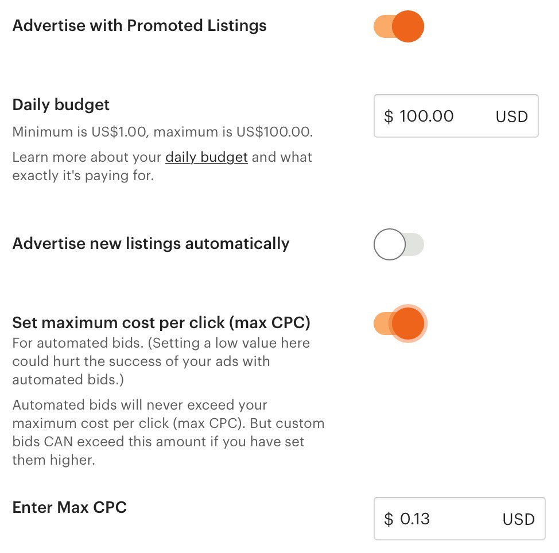The height and width of the screenshot is (553, 559).
Task: Click the Minimum is US$1.00 helper text
Action: pos(162,132)
